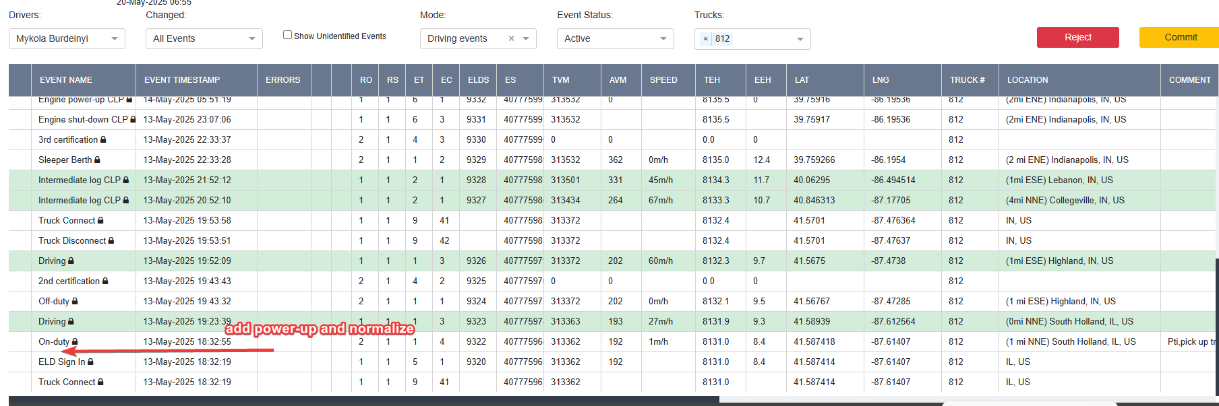This screenshot has height=406, width=1219.
Task: Sort by SPEED column header
Action: click(x=663, y=79)
